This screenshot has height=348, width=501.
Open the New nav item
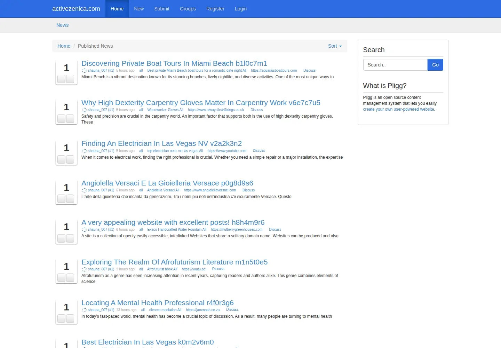pos(139,9)
